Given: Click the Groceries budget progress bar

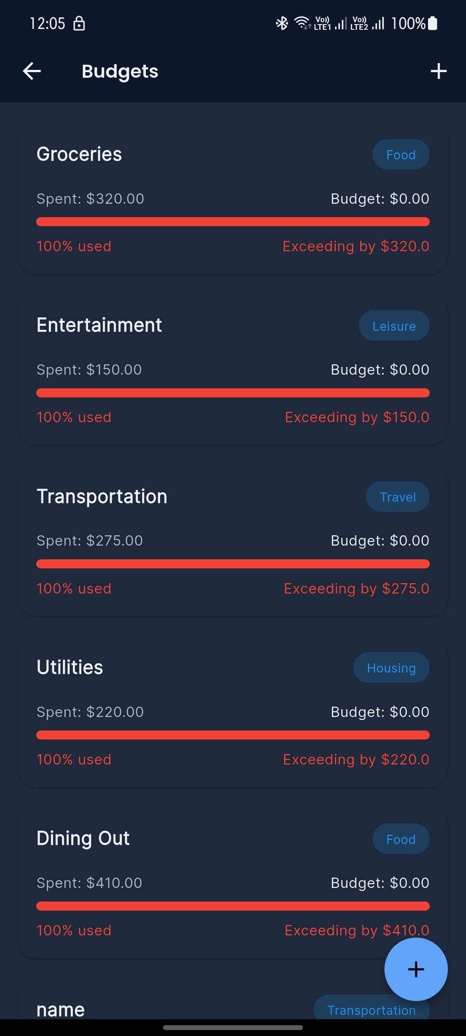Looking at the screenshot, I should (233, 222).
